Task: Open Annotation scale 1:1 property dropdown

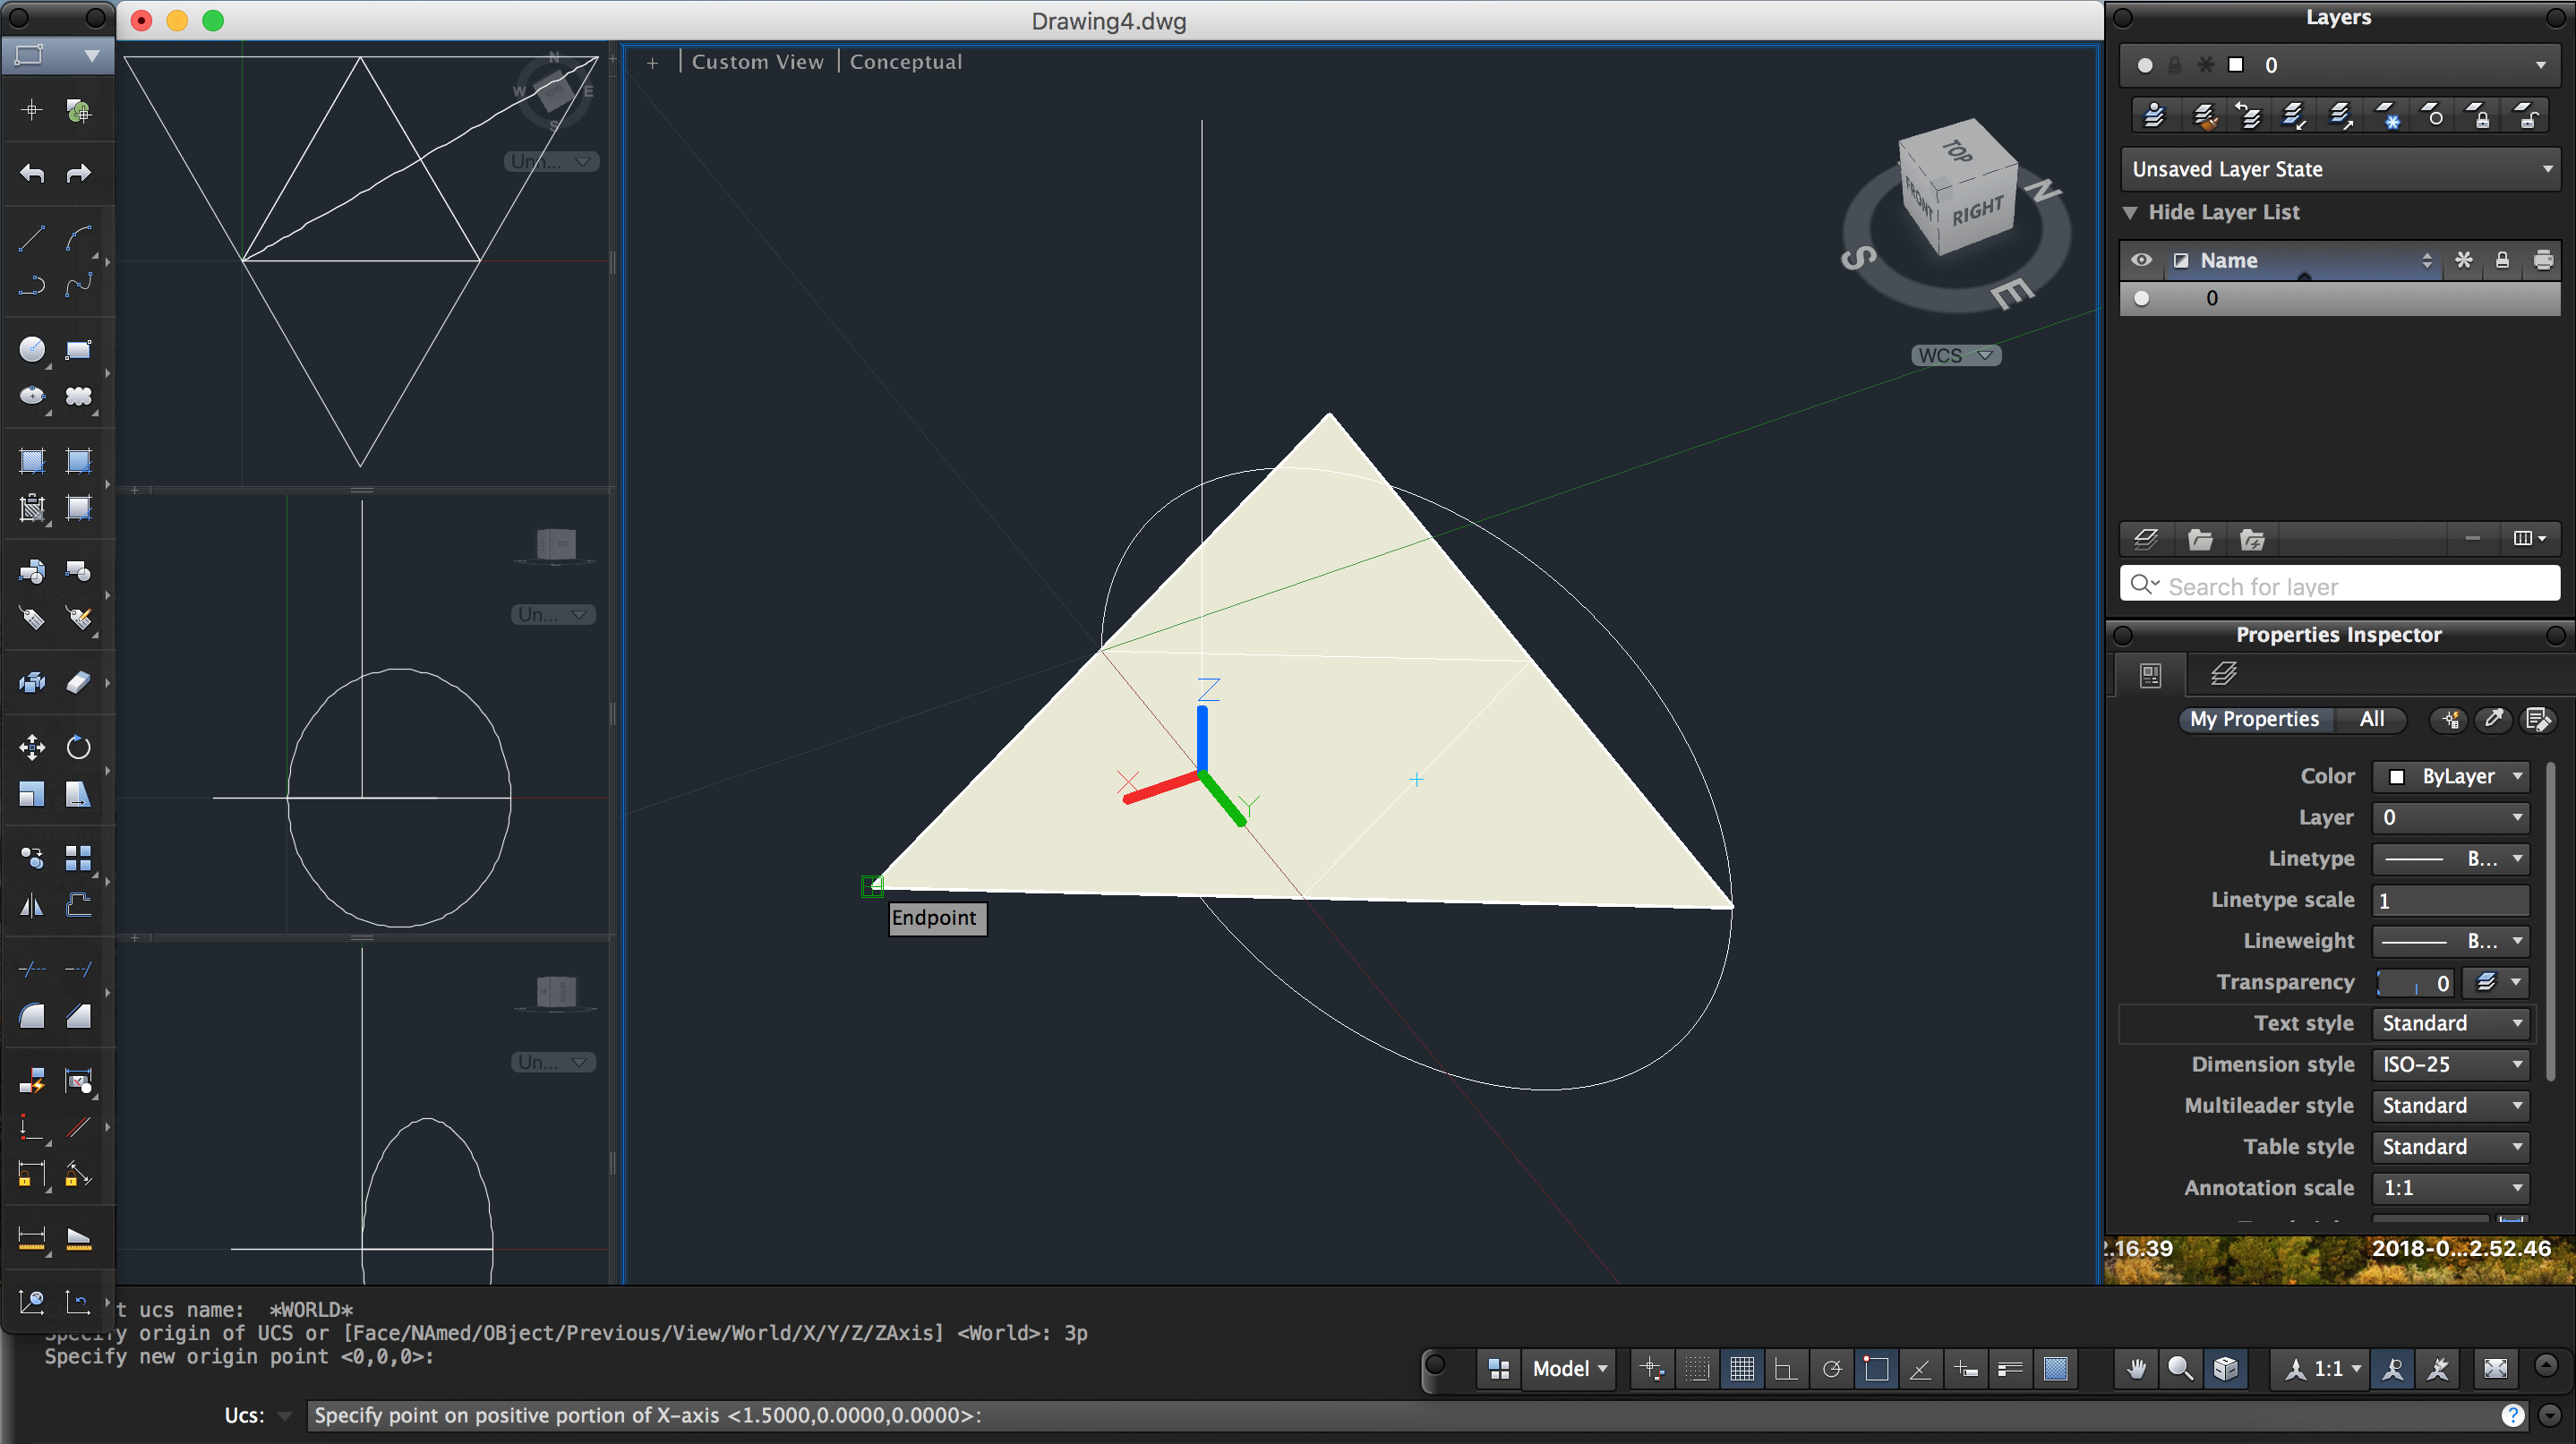Action: [2452, 1188]
